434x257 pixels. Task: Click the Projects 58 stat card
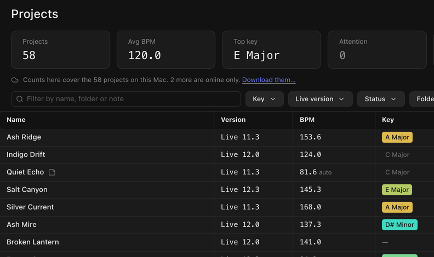tap(60, 50)
